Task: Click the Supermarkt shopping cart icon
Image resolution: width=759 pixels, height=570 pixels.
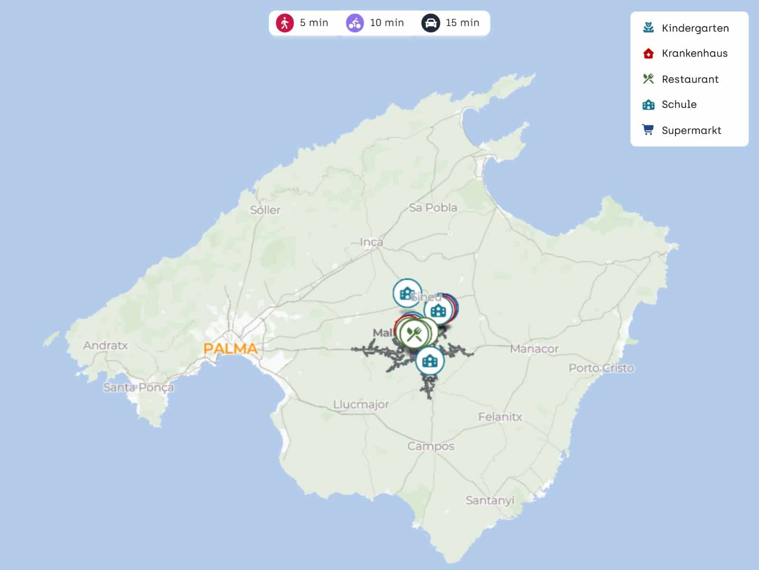Action: 648,130
